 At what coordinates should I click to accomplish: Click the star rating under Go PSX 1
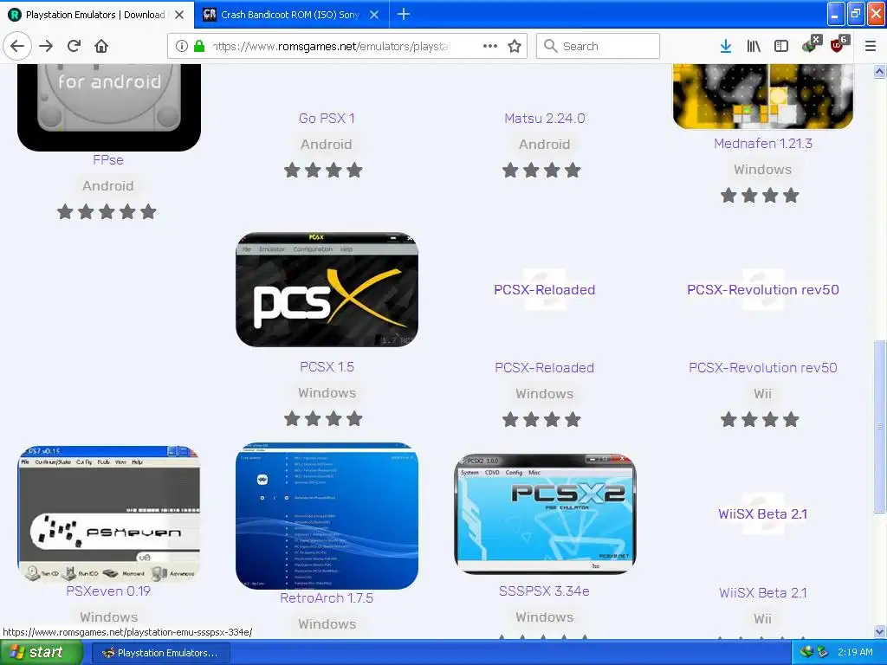(x=323, y=171)
